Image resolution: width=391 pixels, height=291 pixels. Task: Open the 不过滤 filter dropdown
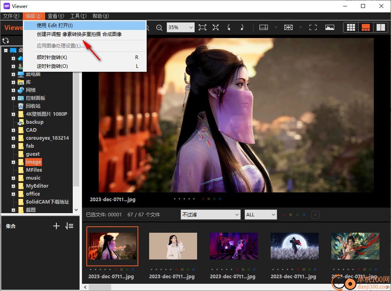[210, 215]
